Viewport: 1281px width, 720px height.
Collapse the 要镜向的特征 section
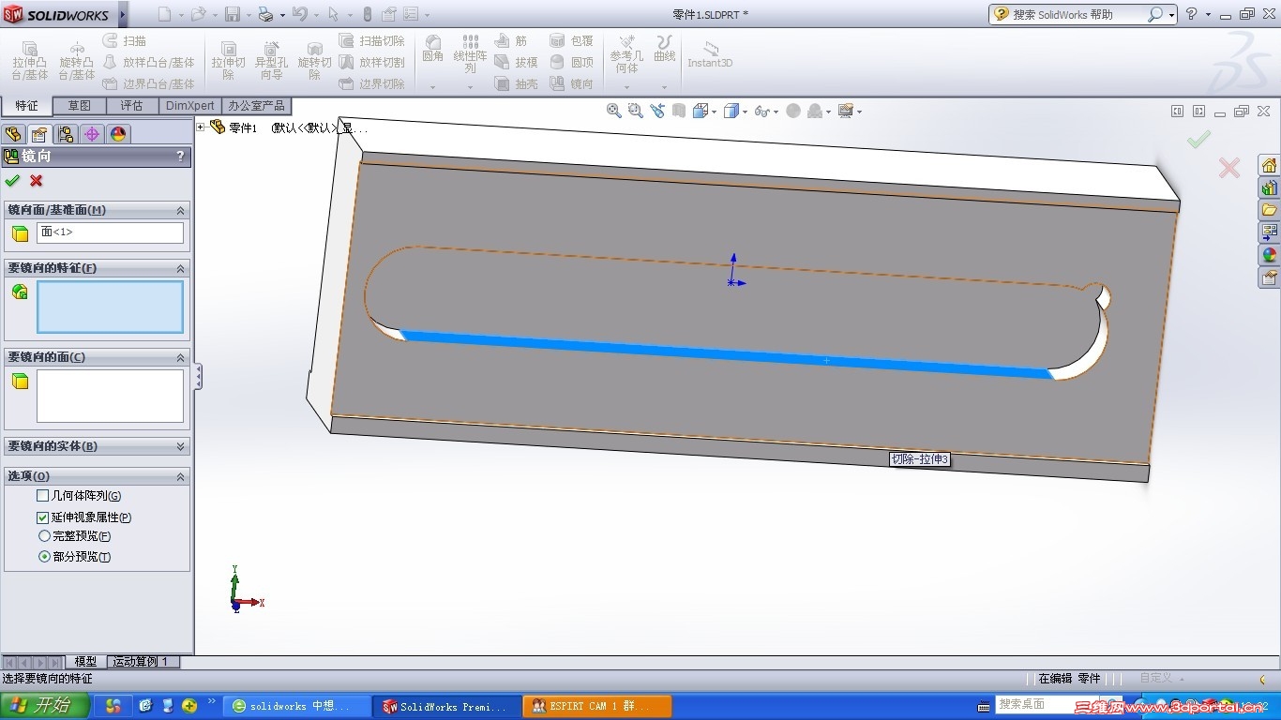click(181, 268)
